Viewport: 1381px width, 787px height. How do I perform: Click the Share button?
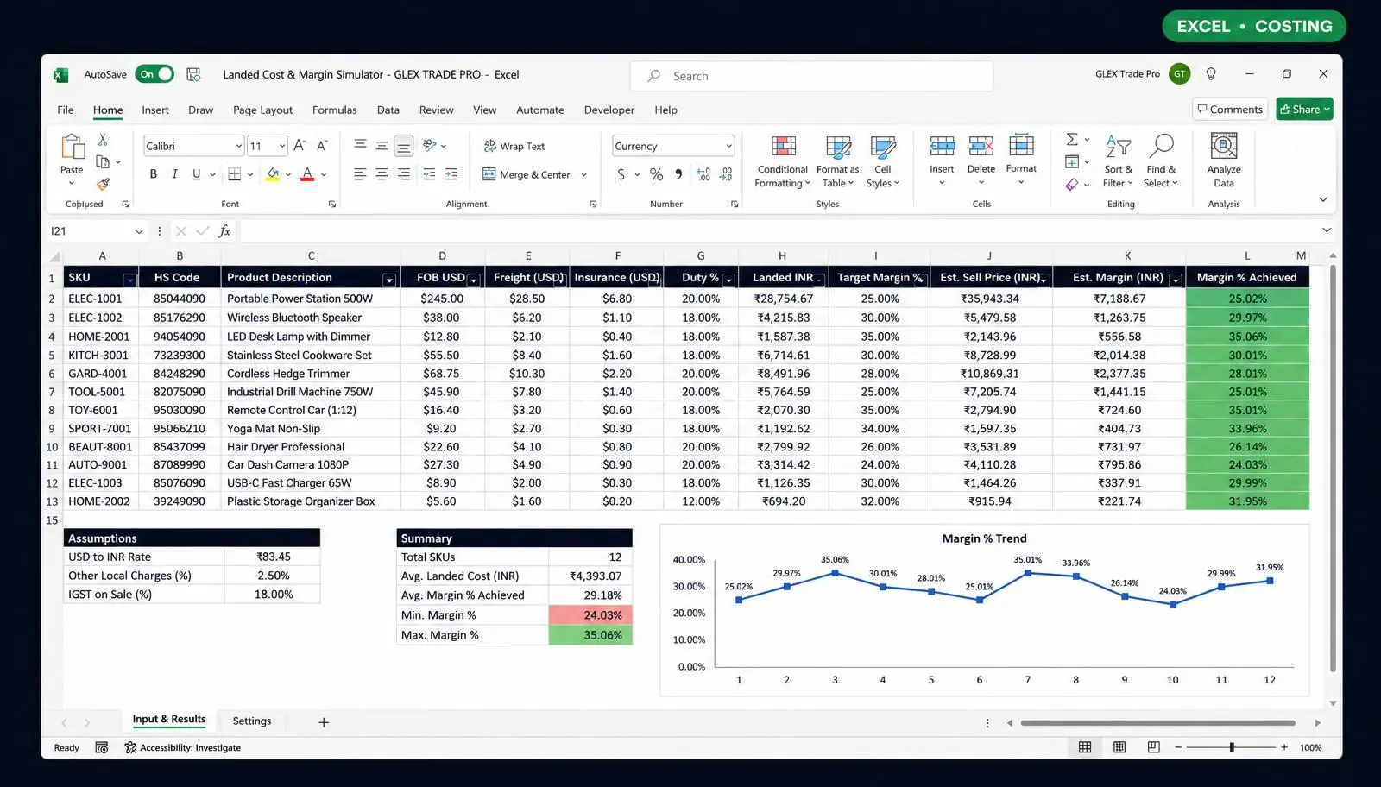pos(1304,109)
